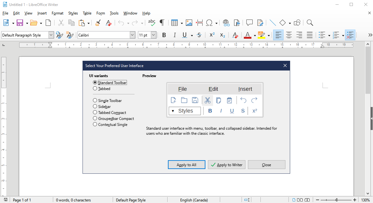The width and height of the screenshot is (373, 203).
Task: Select the Clone Formatting paintbrush icon
Action: [98, 23]
